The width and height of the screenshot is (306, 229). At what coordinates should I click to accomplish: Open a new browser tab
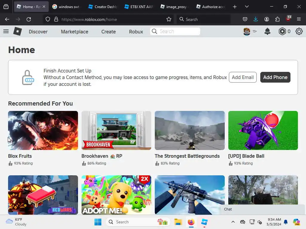coord(235,7)
